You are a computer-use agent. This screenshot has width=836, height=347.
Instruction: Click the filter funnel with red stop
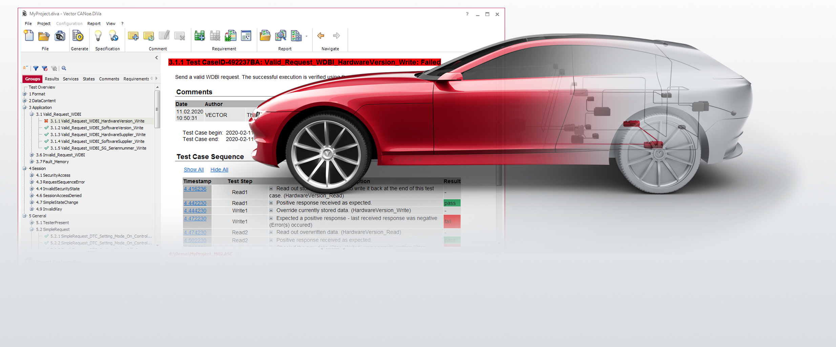pyautogui.click(x=45, y=68)
